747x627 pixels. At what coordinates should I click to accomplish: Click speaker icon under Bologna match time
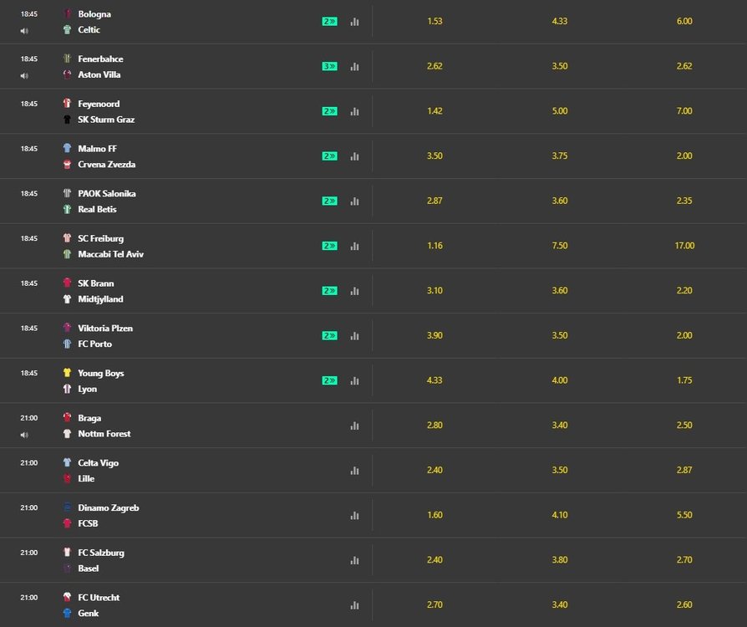(x=24, y=31)
